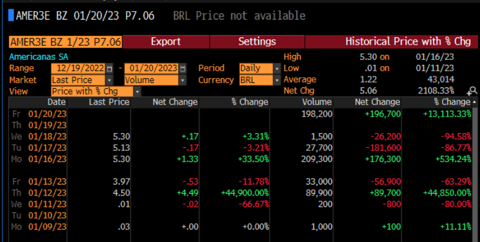Select the 01/11/23 date row
The width and height of the screenshot is (480, 242).
(240, 204)
